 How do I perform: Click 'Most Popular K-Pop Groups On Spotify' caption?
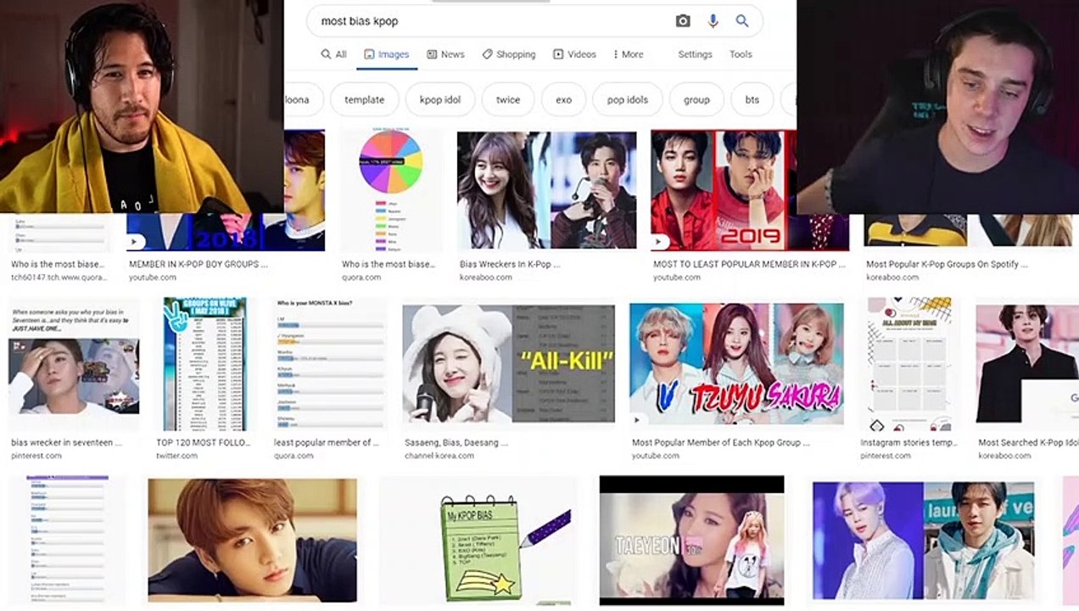(x=947, y=265)
